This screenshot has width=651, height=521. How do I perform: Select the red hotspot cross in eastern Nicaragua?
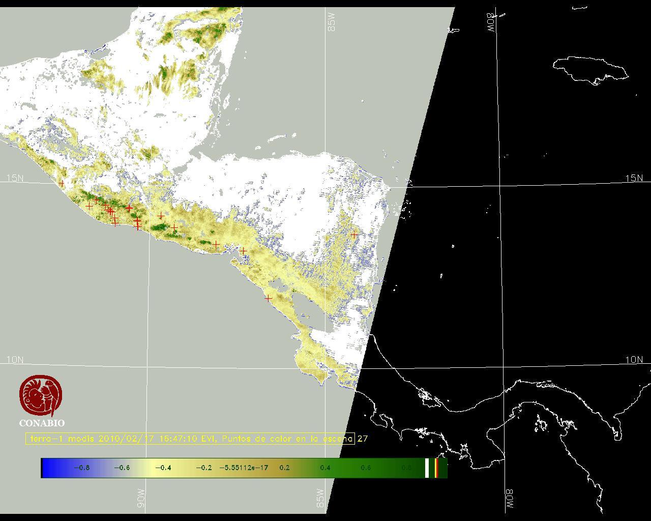pyautogui.click(x=354, y=235)
